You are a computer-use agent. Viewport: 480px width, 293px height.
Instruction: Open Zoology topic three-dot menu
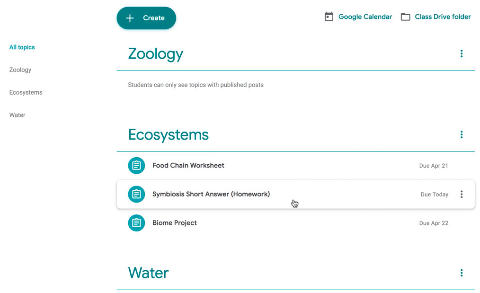pos(462,54)
